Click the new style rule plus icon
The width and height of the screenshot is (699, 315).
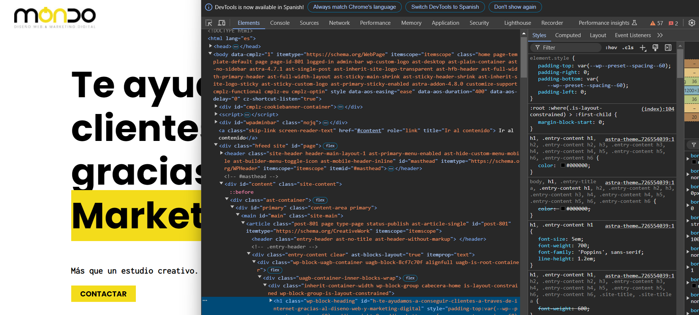[x=643, y=48]
